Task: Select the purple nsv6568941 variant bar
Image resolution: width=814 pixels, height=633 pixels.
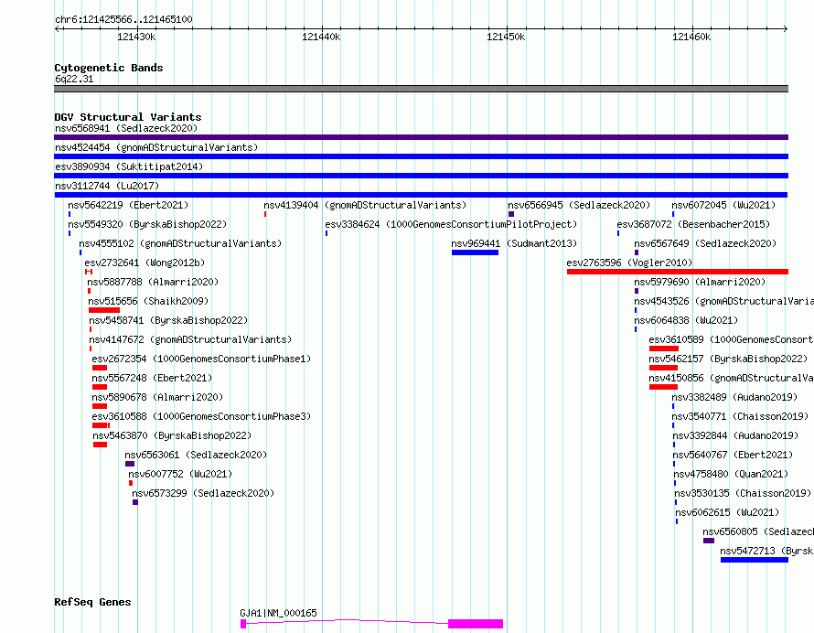Action: (421, 137)
